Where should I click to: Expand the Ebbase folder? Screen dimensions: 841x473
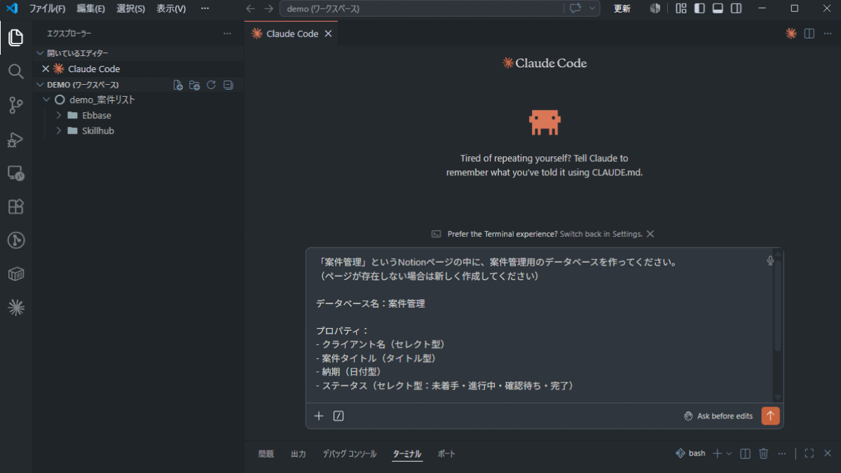pos(59,115)
